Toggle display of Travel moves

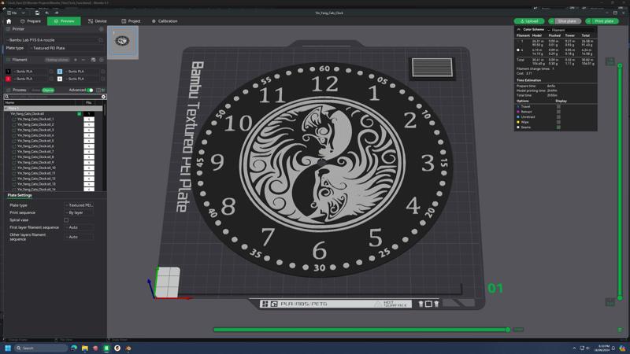(x=558, y=107)
